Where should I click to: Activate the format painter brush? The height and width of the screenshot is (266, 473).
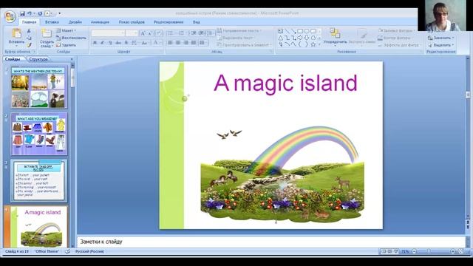click(x=29, y=45)
